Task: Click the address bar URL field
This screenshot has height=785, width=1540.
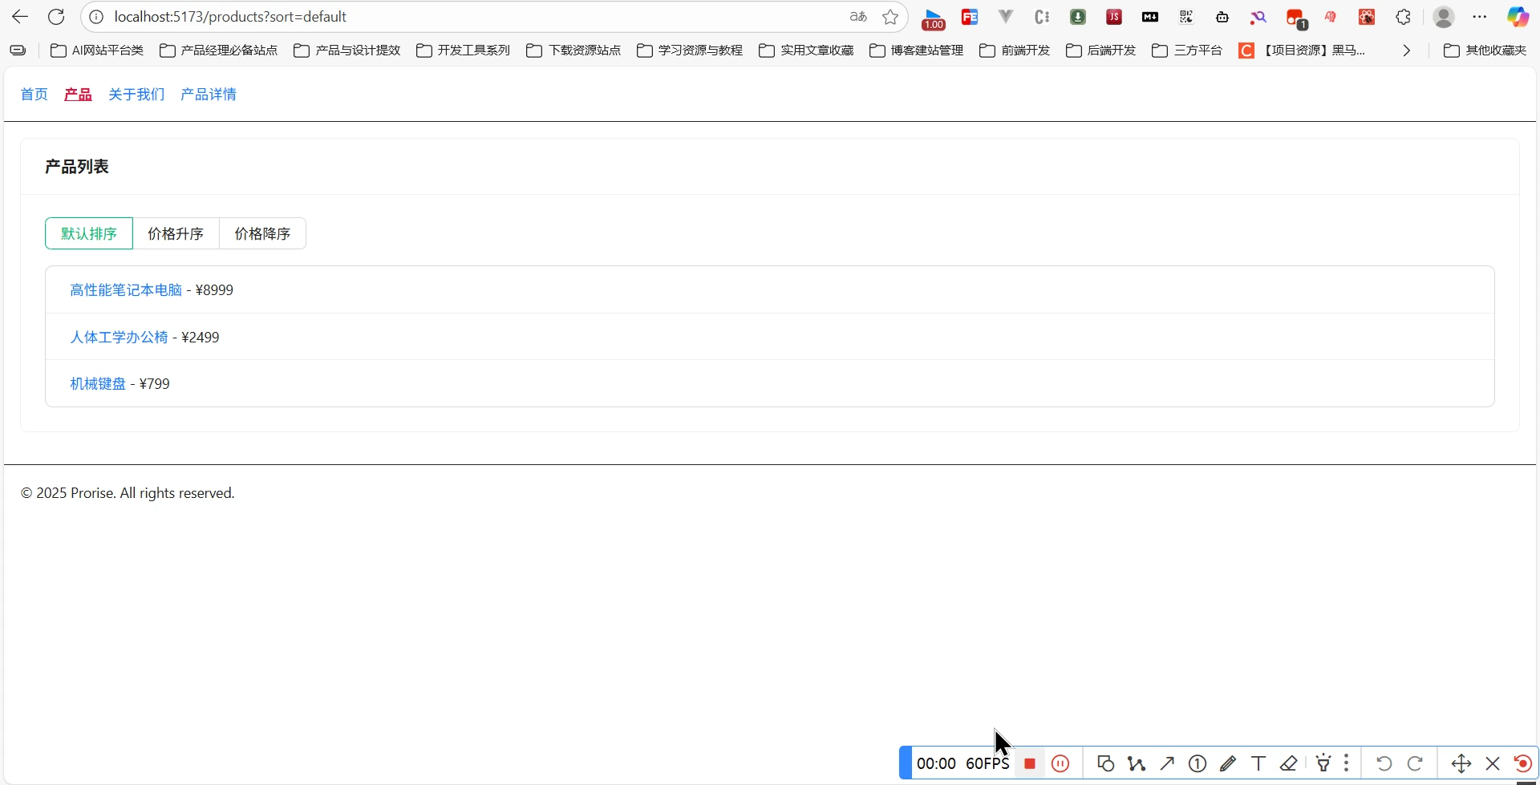Action: coord(473,17)
